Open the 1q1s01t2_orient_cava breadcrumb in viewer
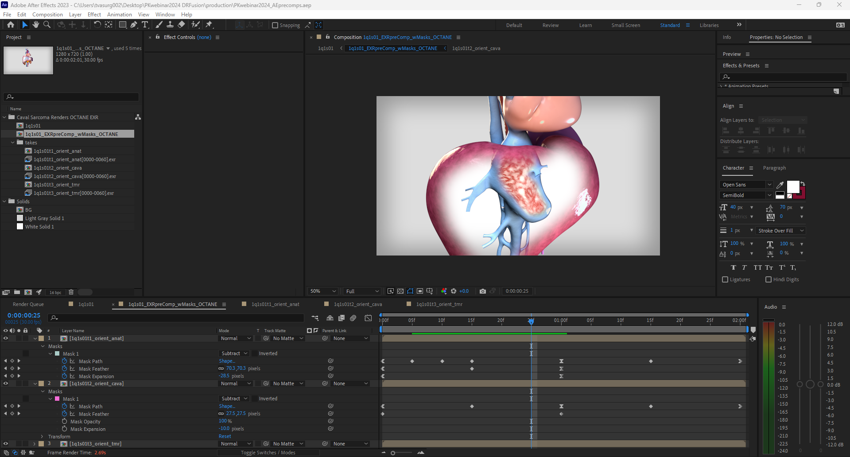 [476, 48]
